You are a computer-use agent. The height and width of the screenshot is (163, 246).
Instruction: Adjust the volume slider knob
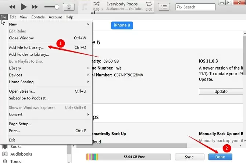(57, 7)
